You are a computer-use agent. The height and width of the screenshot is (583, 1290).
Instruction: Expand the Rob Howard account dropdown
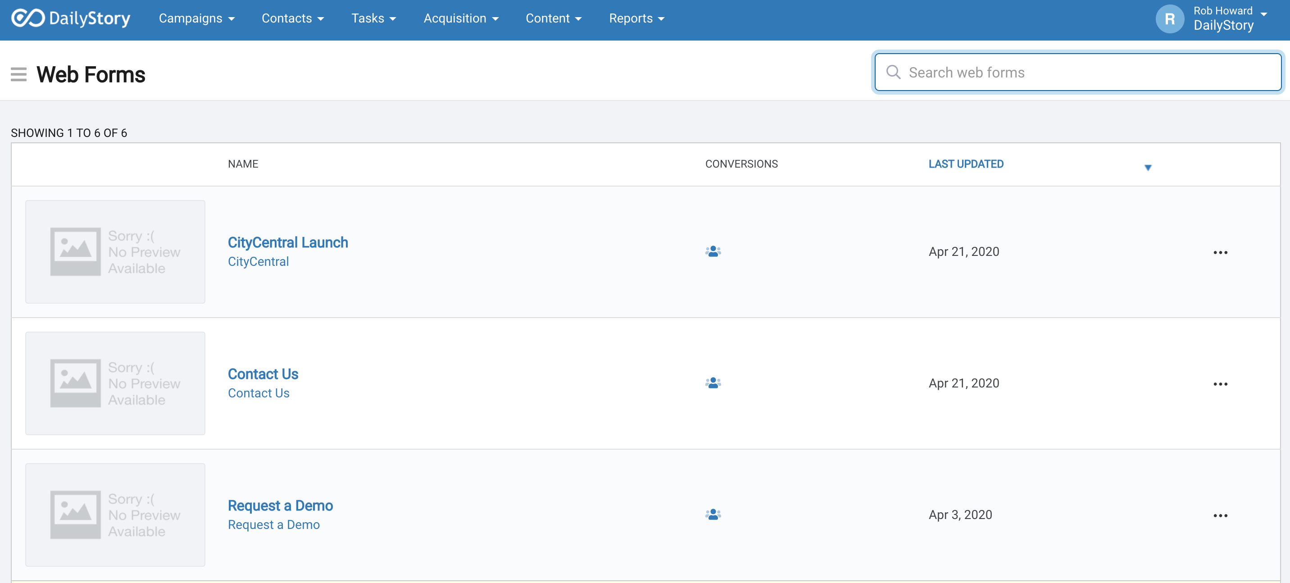point(1263,14)
